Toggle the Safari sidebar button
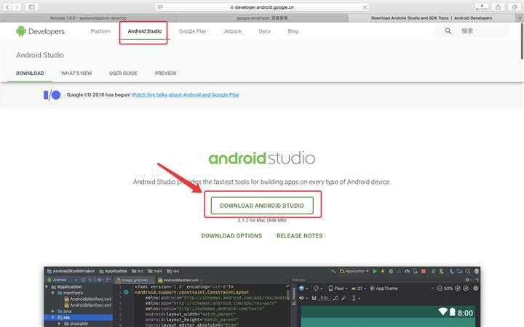Image resolution: width=524 pixels, height=327 pixels. tap(31, 7)
